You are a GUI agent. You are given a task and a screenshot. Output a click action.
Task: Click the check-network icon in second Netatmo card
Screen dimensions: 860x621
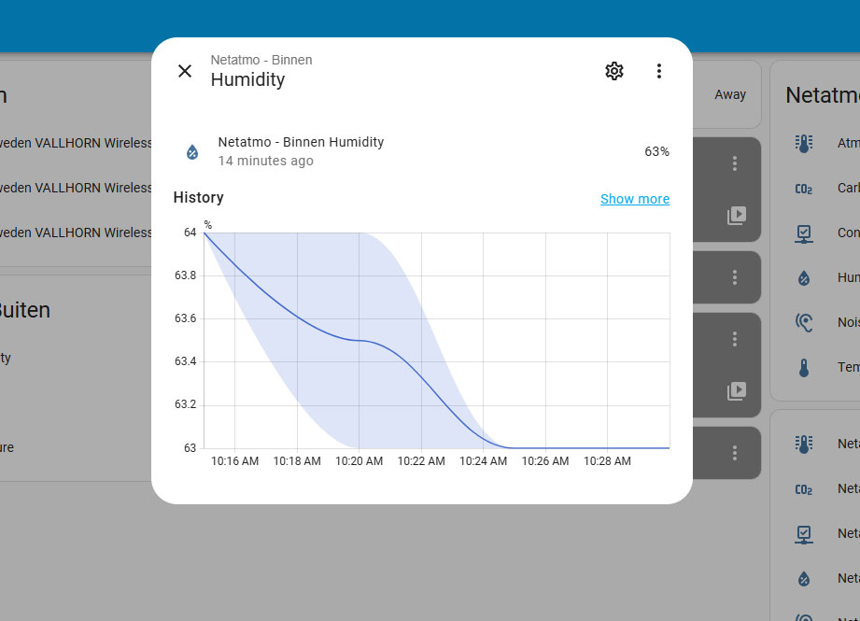click(x=804, y=534)
